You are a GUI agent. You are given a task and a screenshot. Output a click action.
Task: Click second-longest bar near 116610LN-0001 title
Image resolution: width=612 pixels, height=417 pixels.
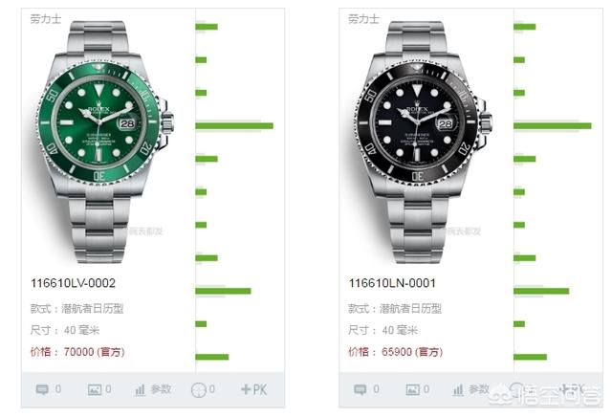(x=541, y=291)
